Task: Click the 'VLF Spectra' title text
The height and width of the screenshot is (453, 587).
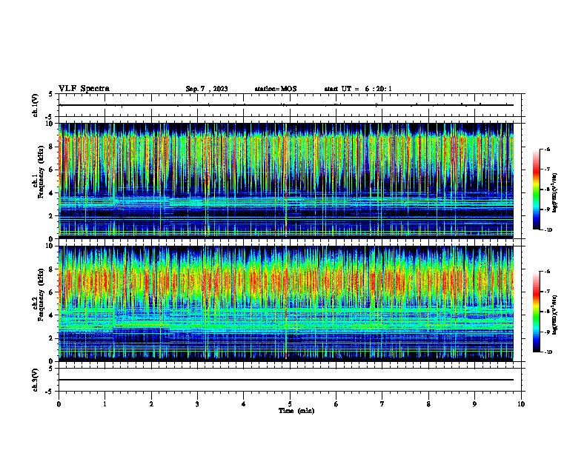Action: coord(84,89)
